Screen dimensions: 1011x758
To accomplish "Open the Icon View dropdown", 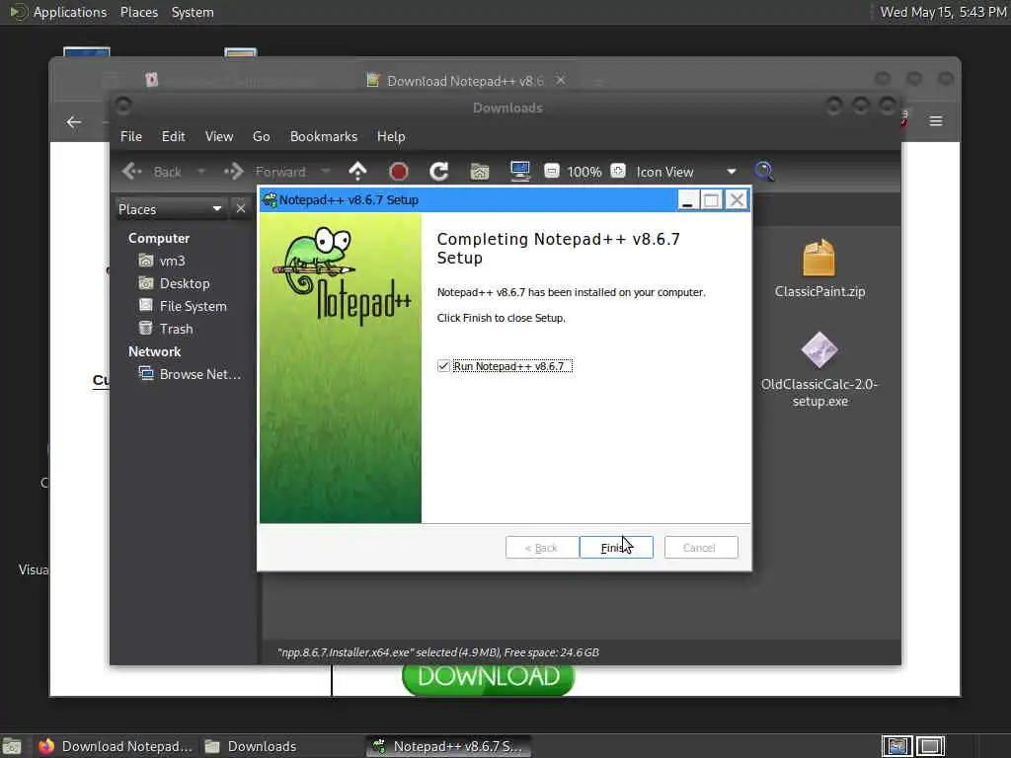I will 685,172.
